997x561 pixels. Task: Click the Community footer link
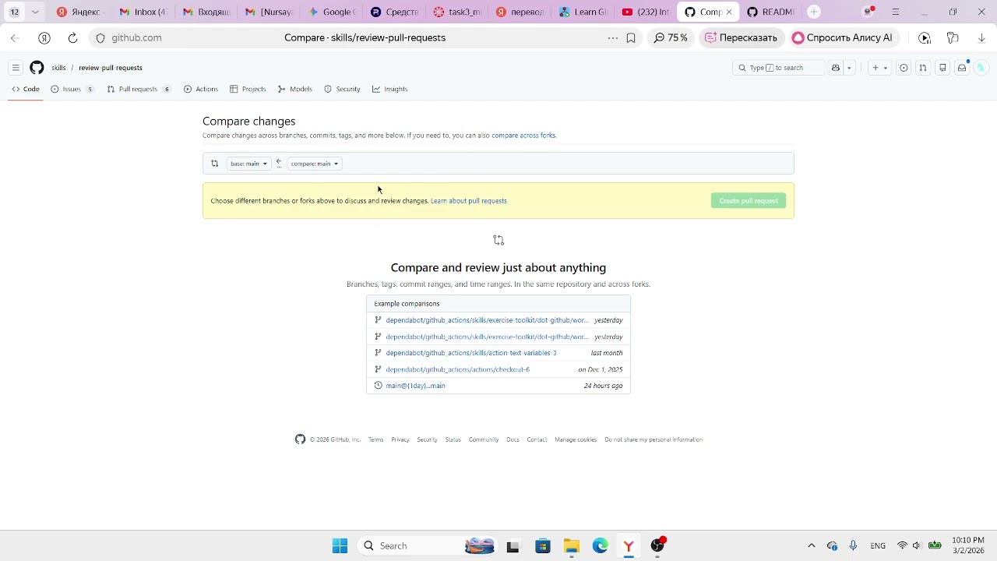(484, 439)
